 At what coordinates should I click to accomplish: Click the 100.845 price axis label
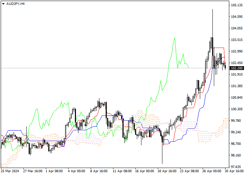pyautogui.click(x=237, y=98)
